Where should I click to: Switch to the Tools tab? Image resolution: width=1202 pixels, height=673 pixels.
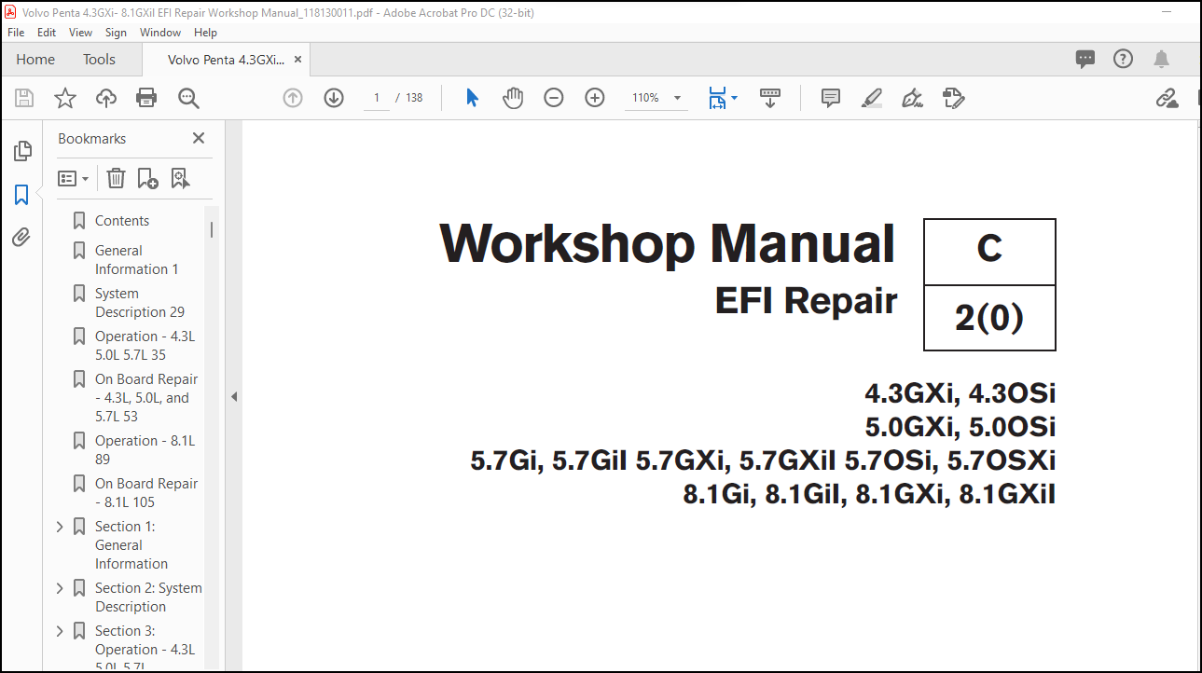tap(99, 60)
